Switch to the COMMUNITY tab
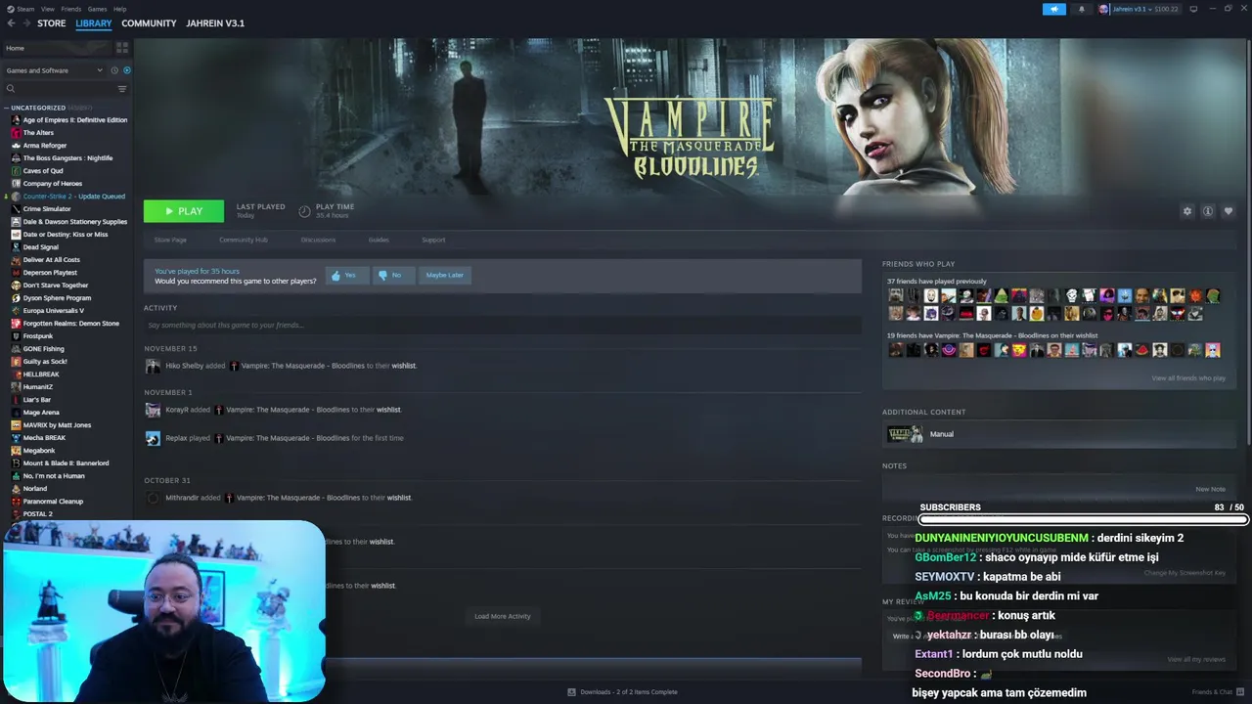This screenshot has height=704, width=1252. coord(149,23)
